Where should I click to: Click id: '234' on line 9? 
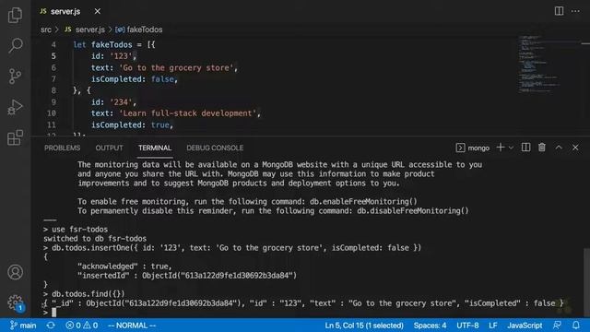tap(112, 102)
